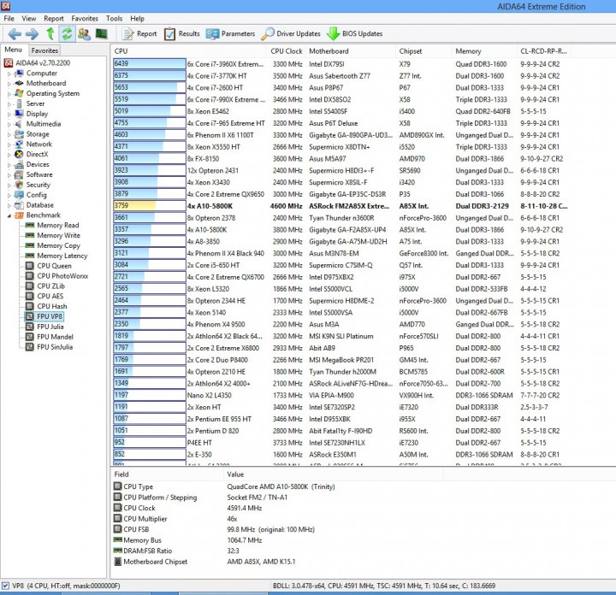This screenshot has width=616, height=595.
Task: Select CPU AES benchmark icon
Action: pos(29,297)
